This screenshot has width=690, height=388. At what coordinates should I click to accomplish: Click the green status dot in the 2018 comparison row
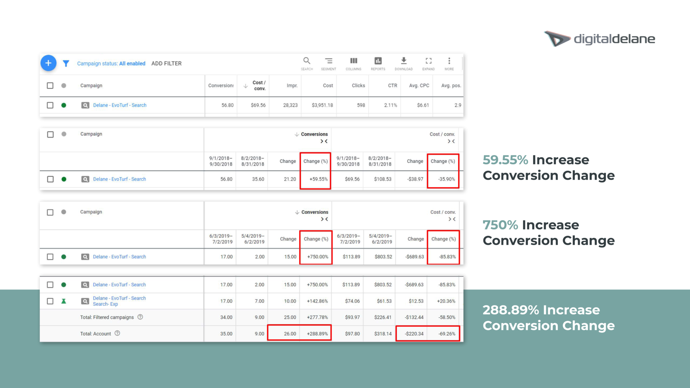[x=64, y=179]
